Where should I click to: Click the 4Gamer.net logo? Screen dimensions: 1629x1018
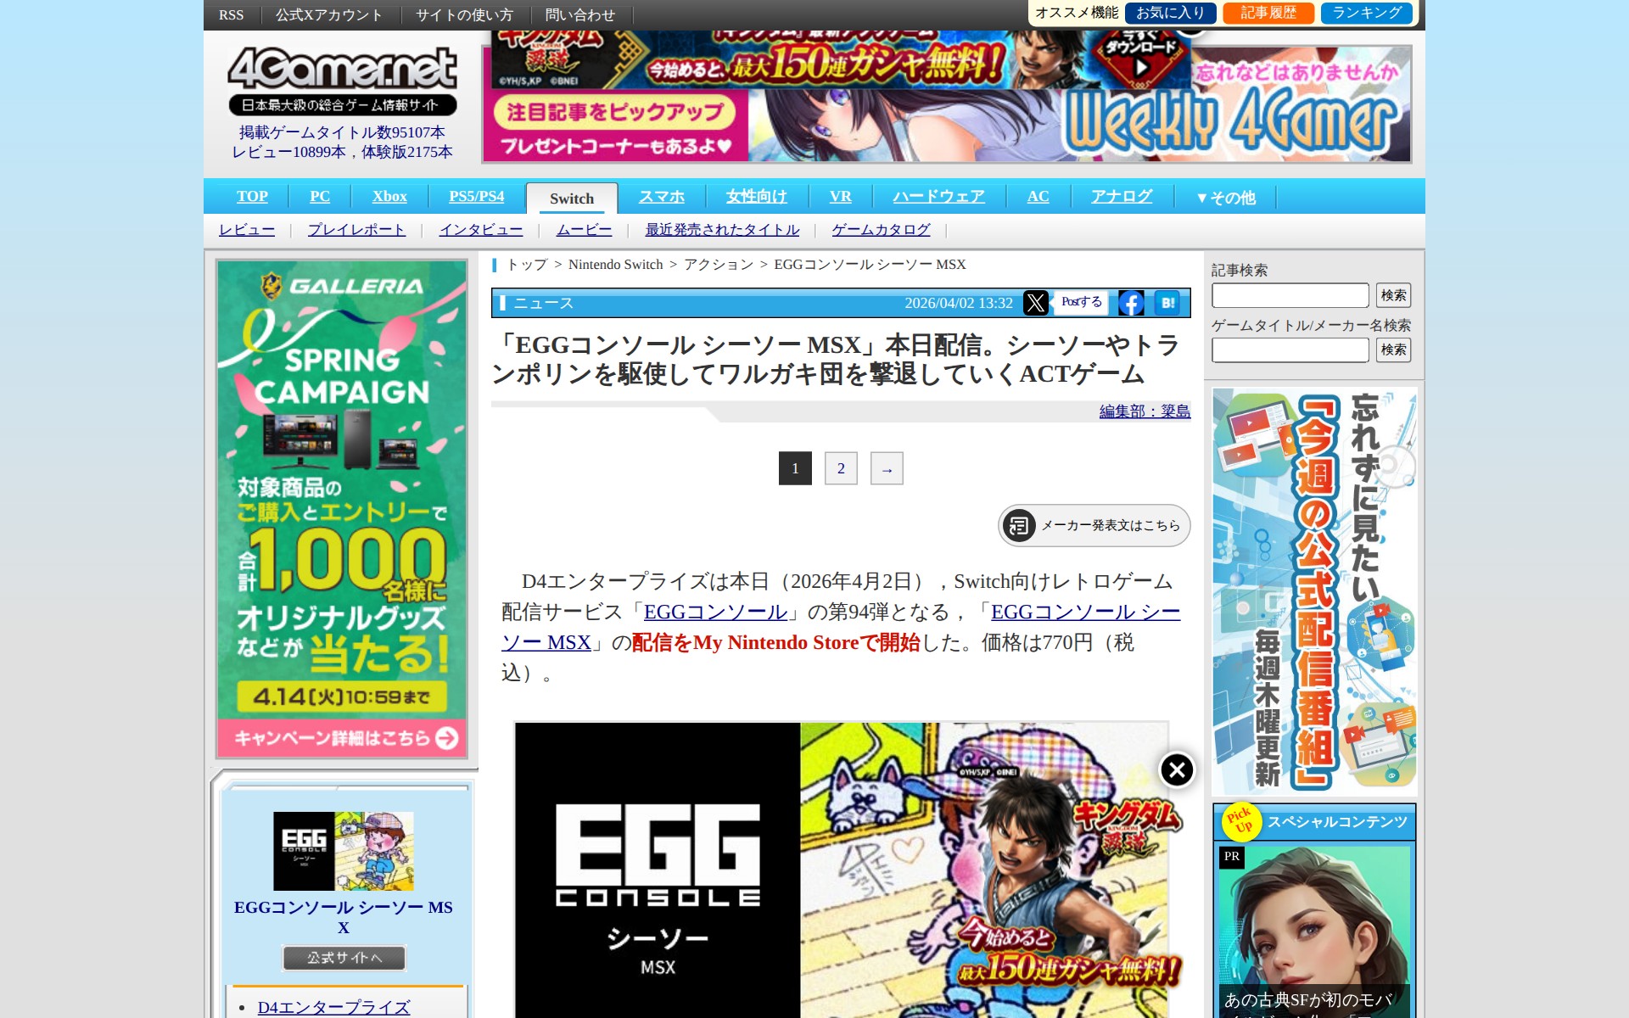tap(343, 81)
